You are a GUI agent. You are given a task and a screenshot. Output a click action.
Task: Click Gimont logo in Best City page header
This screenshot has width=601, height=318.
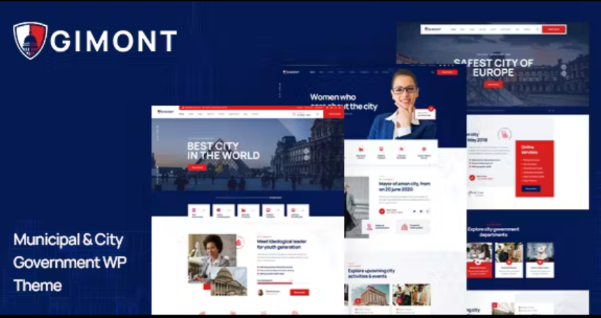pos(166,112)
